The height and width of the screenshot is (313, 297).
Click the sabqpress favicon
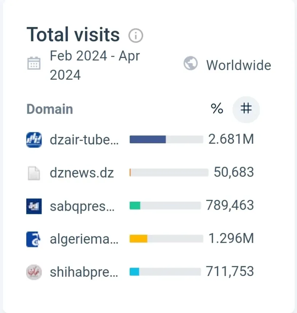34,206
